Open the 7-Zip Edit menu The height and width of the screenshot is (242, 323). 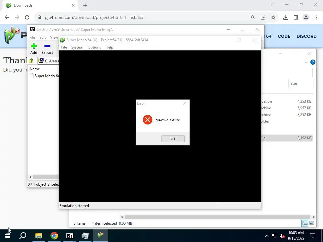43,37
